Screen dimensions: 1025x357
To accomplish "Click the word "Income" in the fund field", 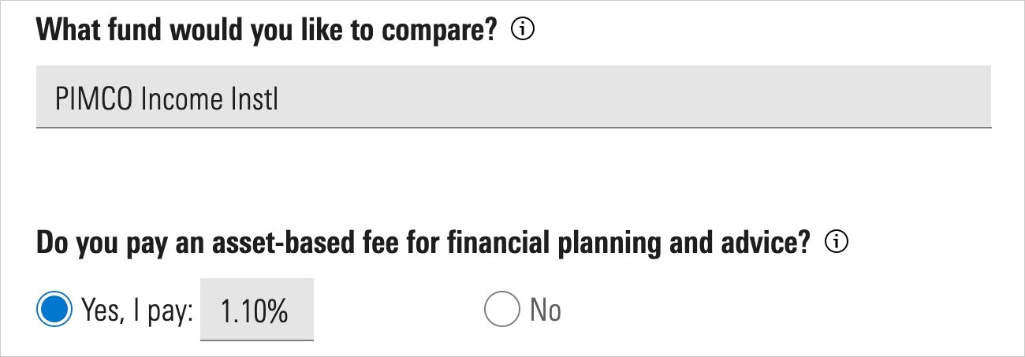I will 177,100.
